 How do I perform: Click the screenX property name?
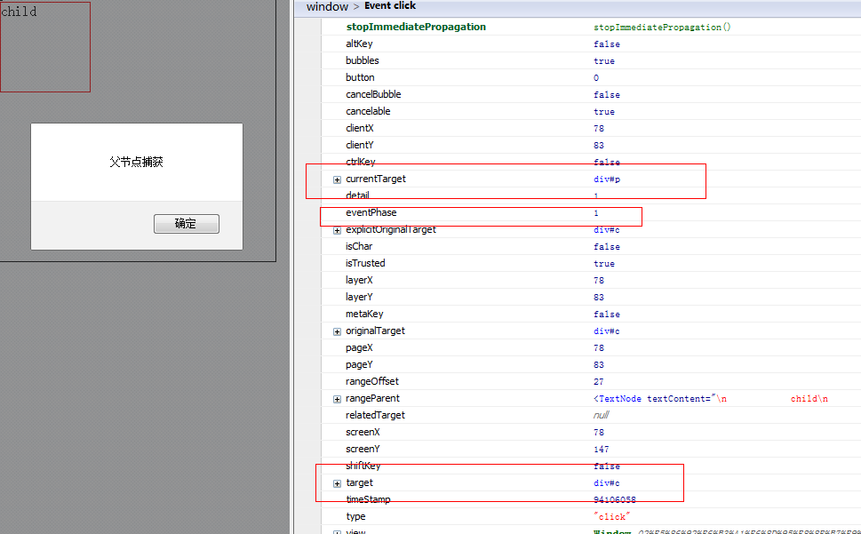[363, 432]
